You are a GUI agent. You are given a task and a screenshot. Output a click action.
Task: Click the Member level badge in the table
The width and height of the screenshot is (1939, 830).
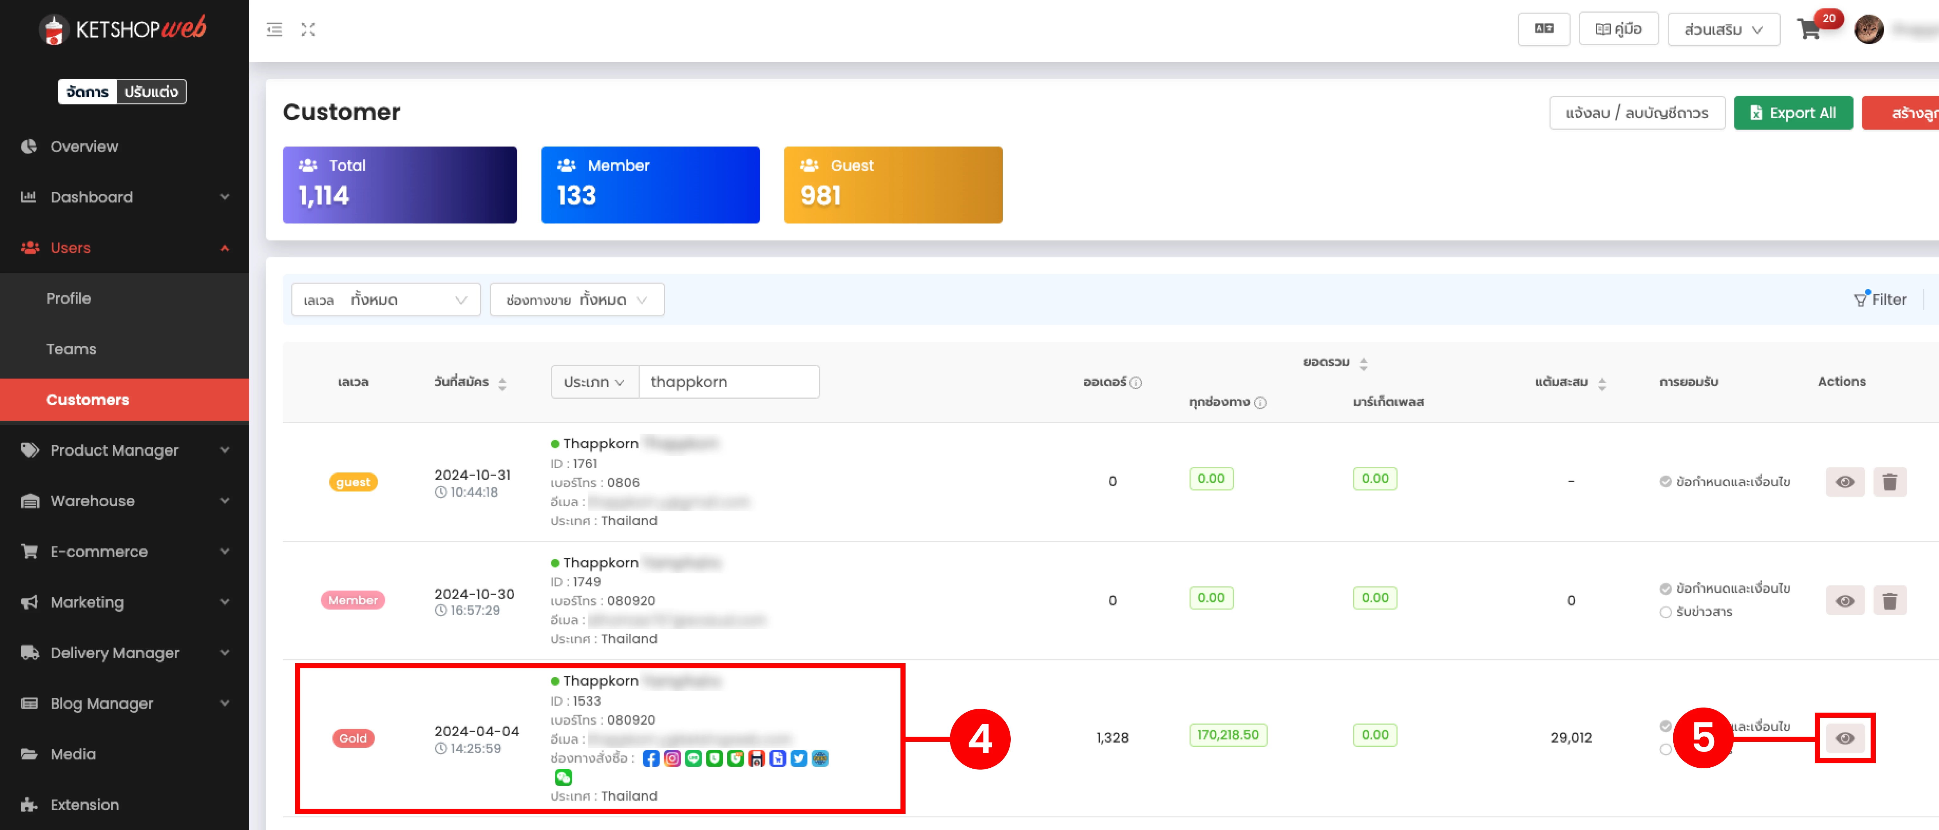tap(353, 601)
